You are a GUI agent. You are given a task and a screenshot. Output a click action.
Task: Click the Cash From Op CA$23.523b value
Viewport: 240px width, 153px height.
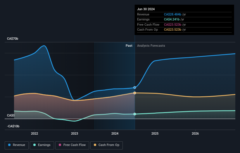[x=172, y=30]
